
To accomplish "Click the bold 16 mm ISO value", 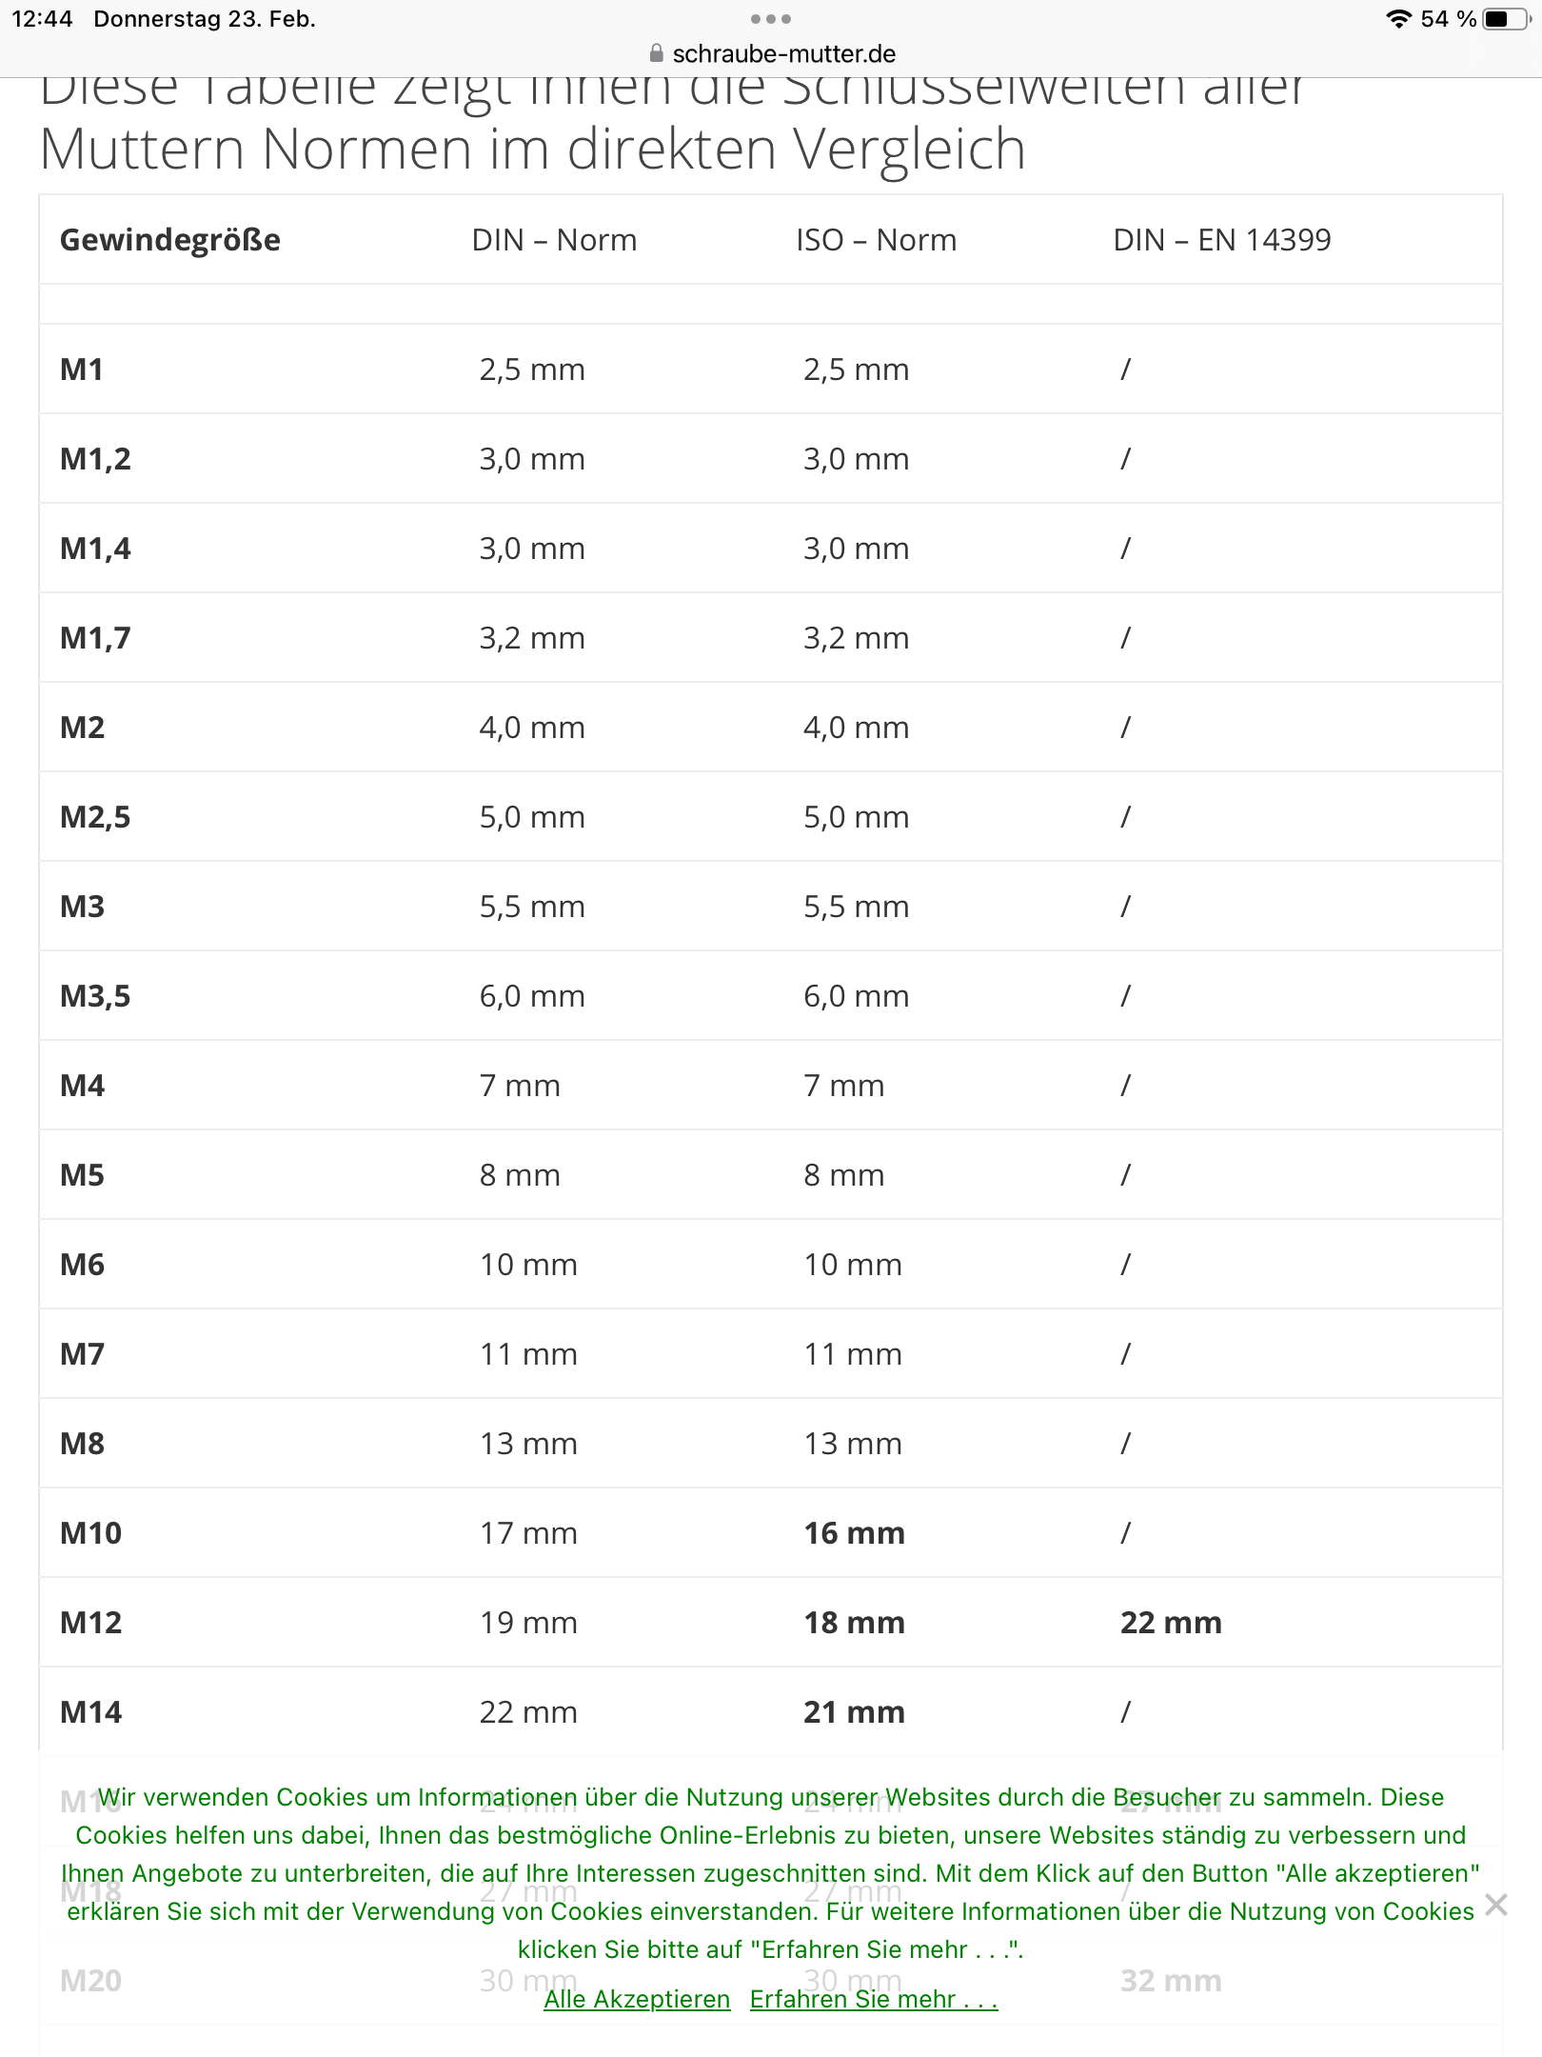I will pyautogui.click(x=854, y=1533).
